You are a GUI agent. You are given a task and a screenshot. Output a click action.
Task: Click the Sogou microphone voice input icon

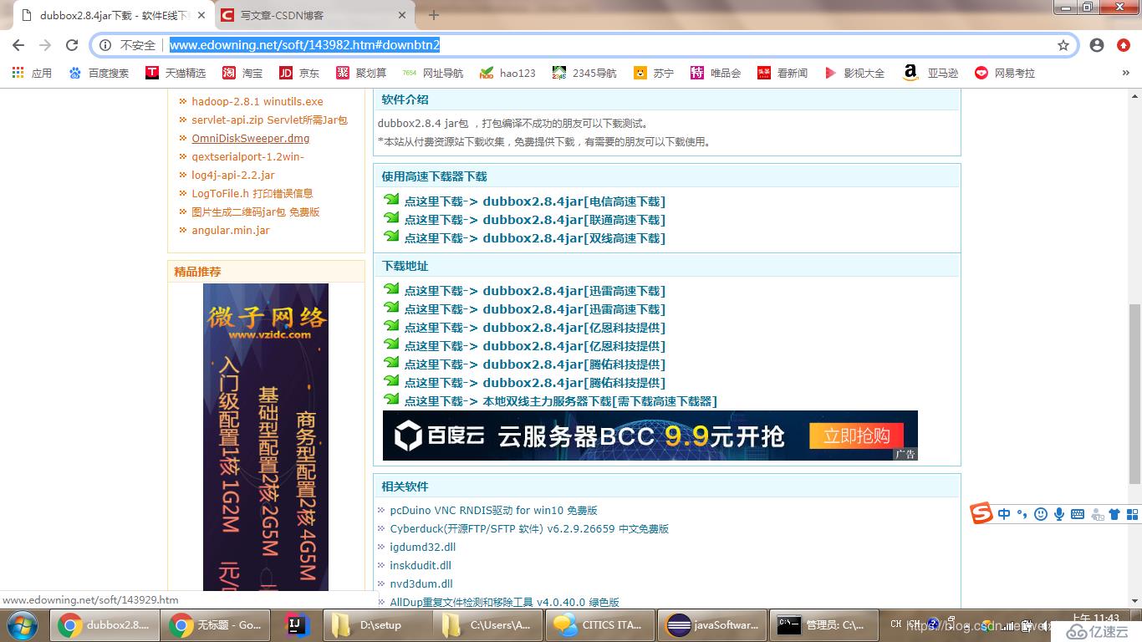click(x=1059, y=514)
